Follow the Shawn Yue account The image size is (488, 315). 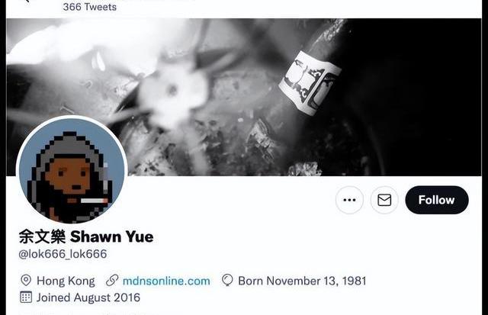[437, 200]
